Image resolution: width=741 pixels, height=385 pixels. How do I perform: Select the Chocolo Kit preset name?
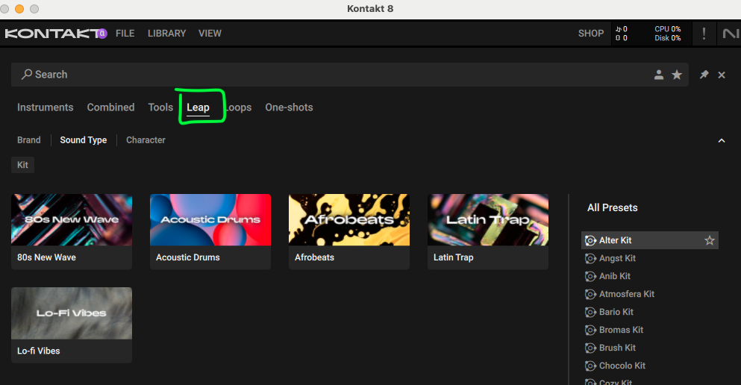[x=622, y=366]
